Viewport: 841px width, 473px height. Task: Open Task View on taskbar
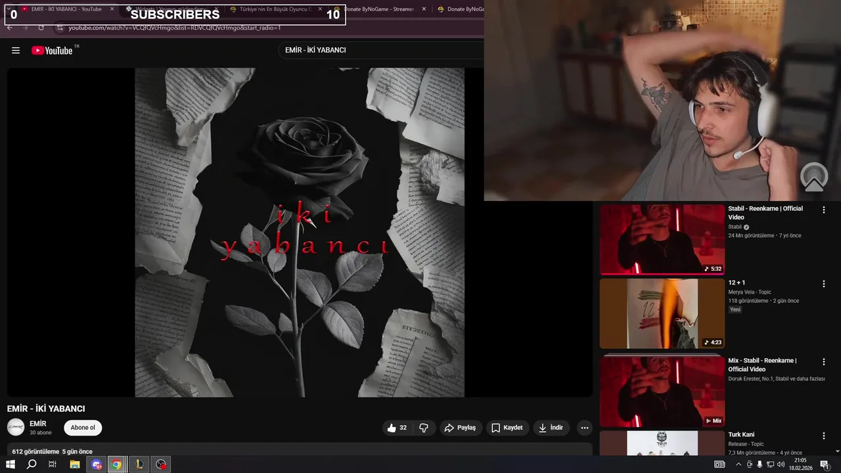coord(53,464)
